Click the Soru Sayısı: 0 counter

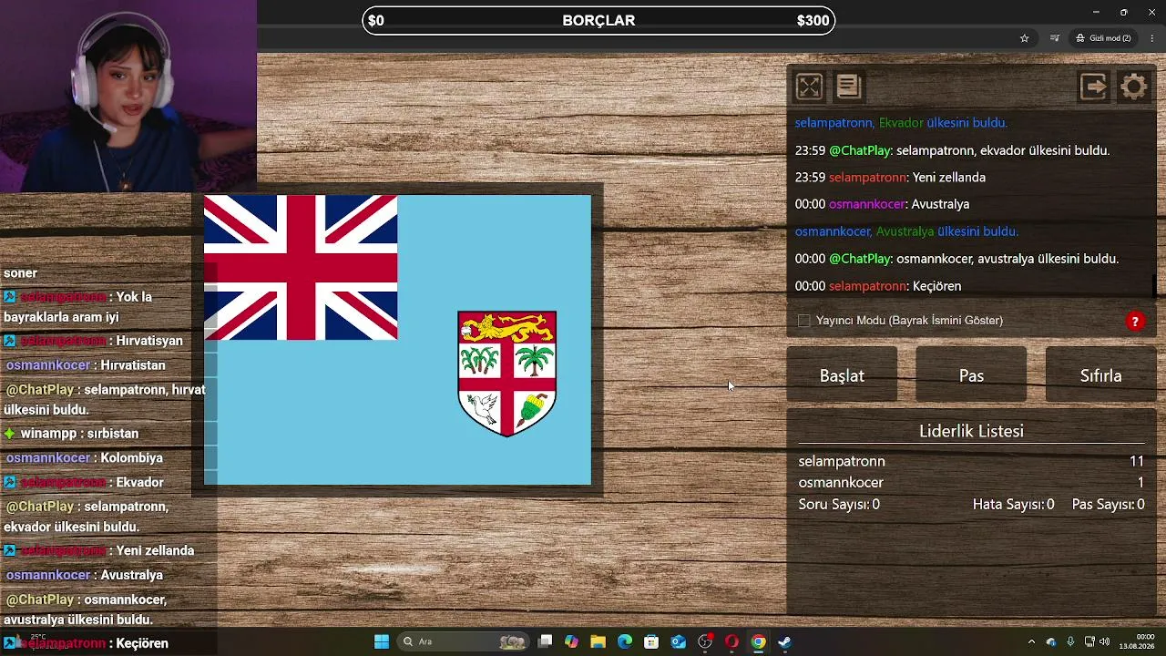point(839,505)
